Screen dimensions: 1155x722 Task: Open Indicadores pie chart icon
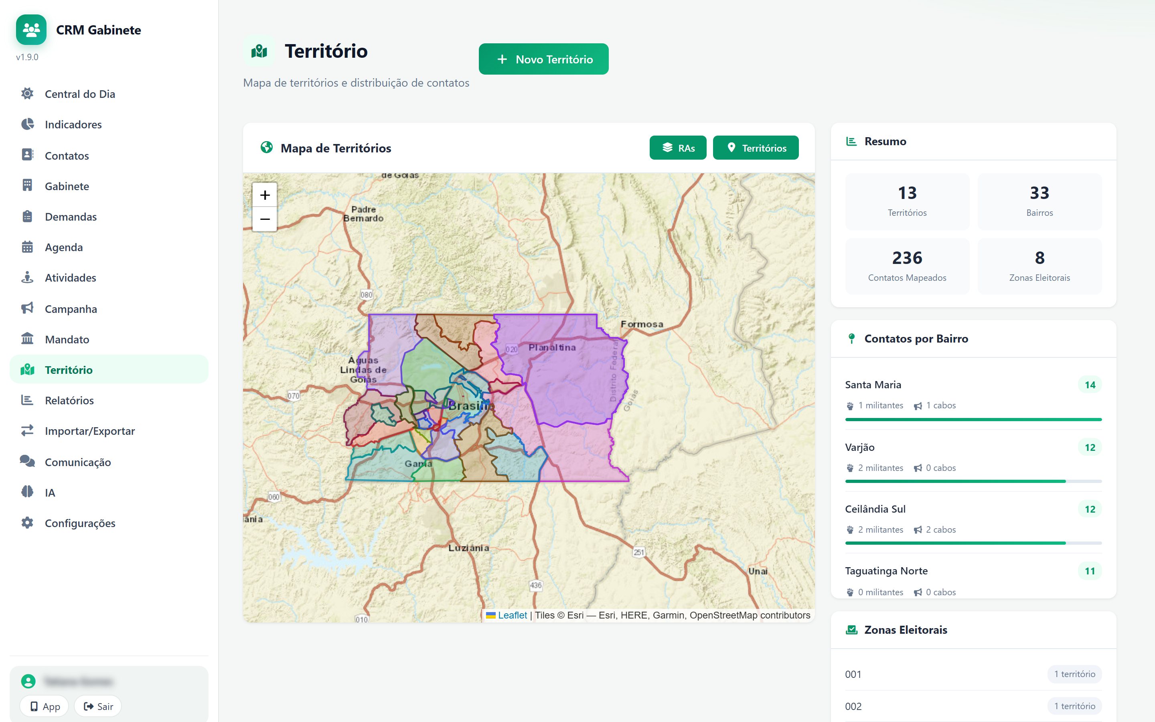(27, 124)
